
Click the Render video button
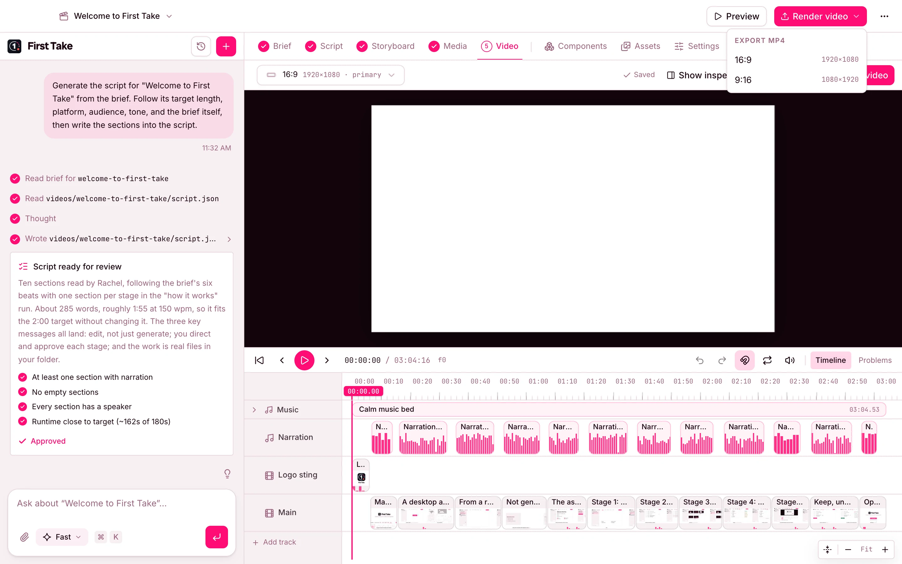point(820,16)
